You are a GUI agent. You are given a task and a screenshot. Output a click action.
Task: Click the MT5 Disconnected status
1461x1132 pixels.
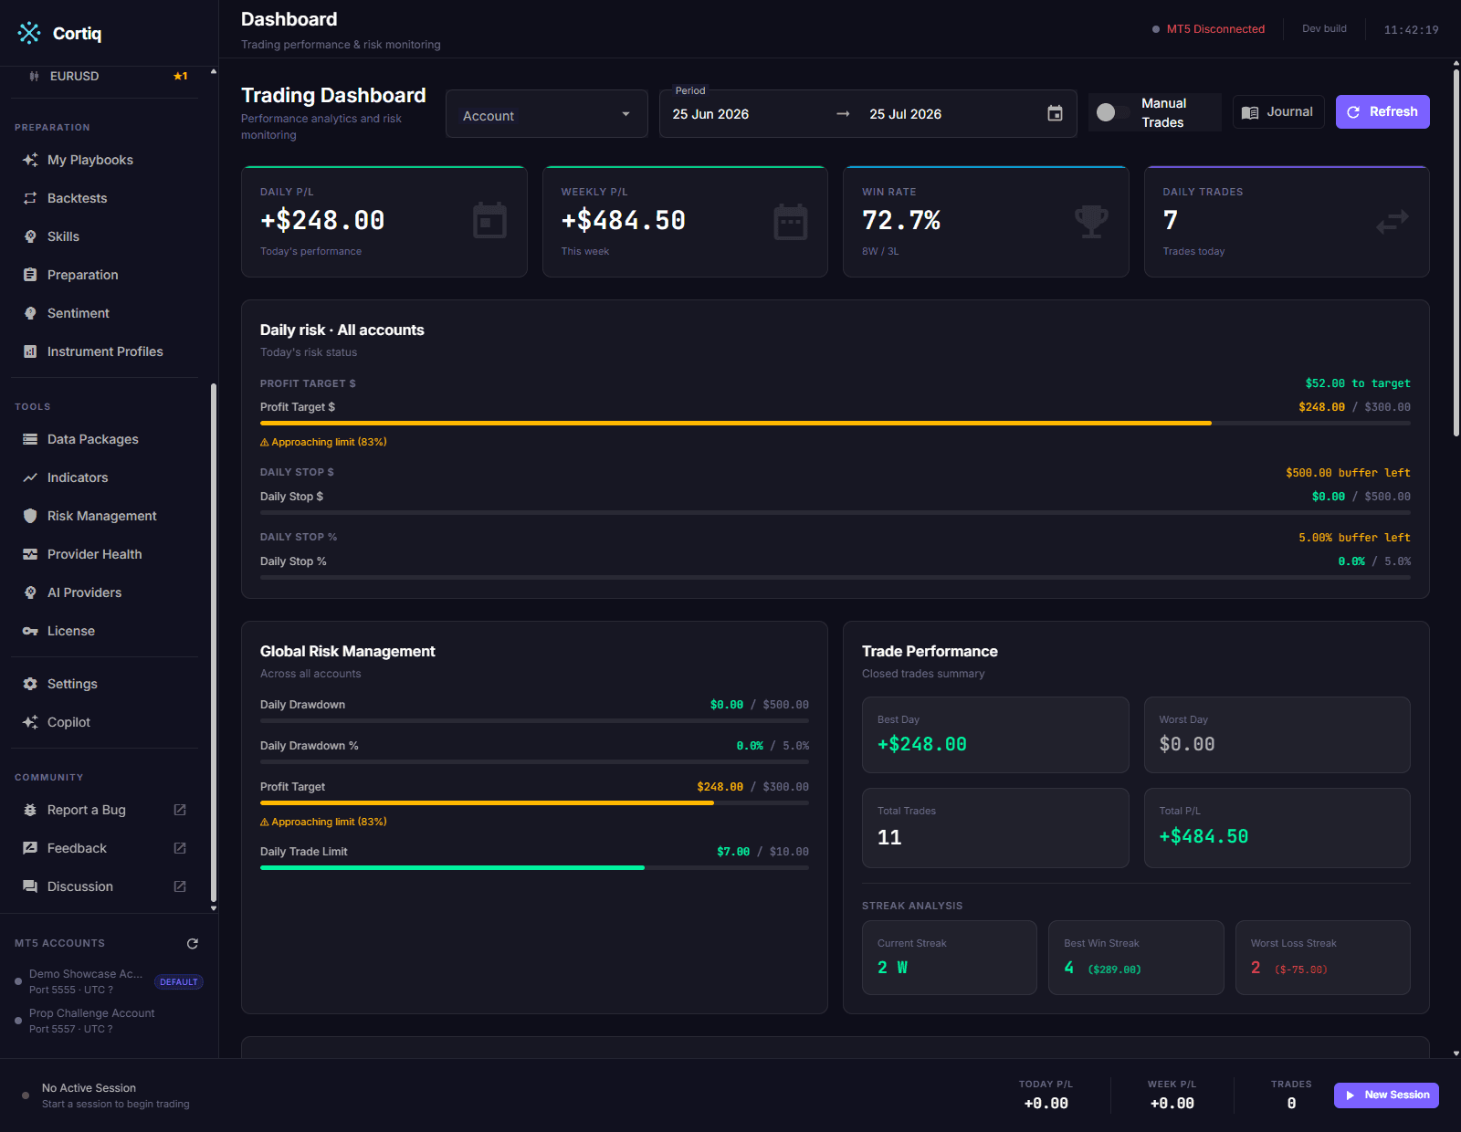click(x=1208, y=29)
